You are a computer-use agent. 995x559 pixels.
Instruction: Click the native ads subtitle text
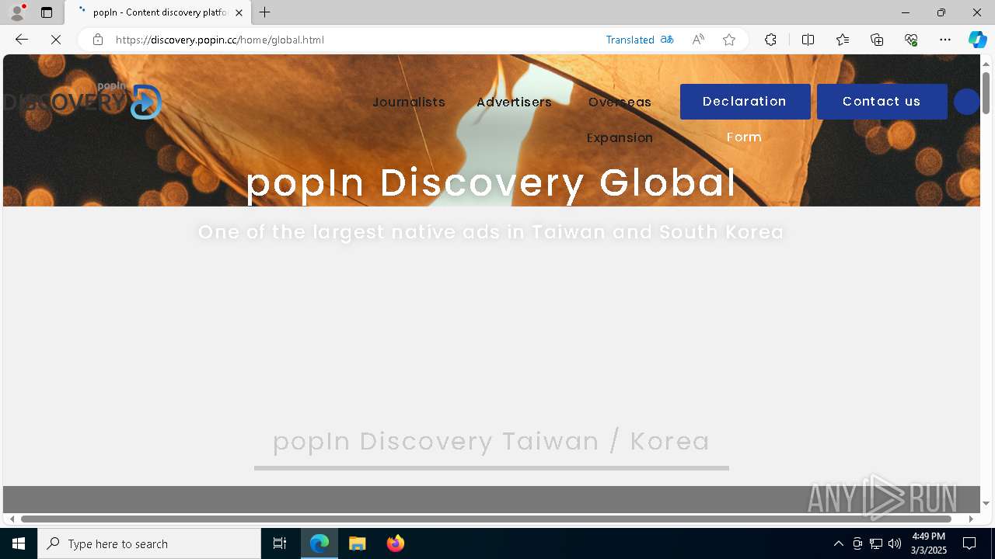491,232
